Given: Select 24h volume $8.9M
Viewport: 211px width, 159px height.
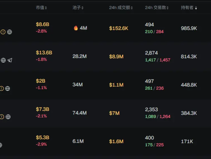Looking at the screenshot, I should point(116,57).
